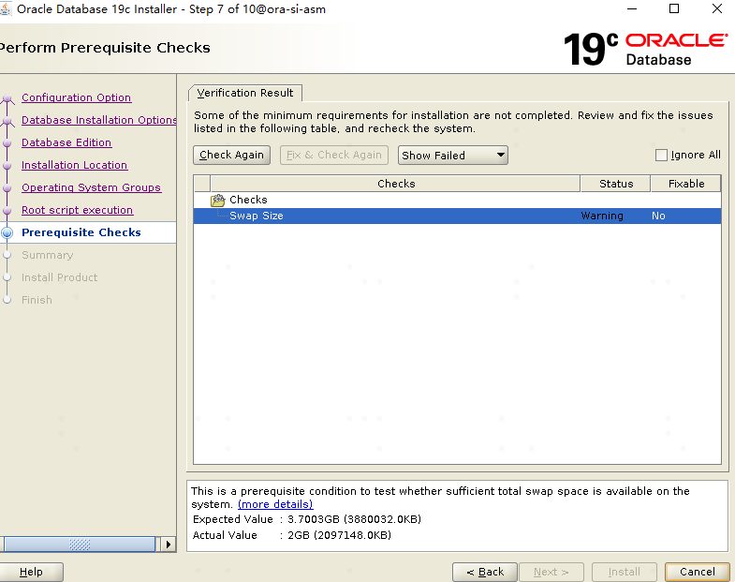
Task: Click the Fixable column header
Action: 686,184
